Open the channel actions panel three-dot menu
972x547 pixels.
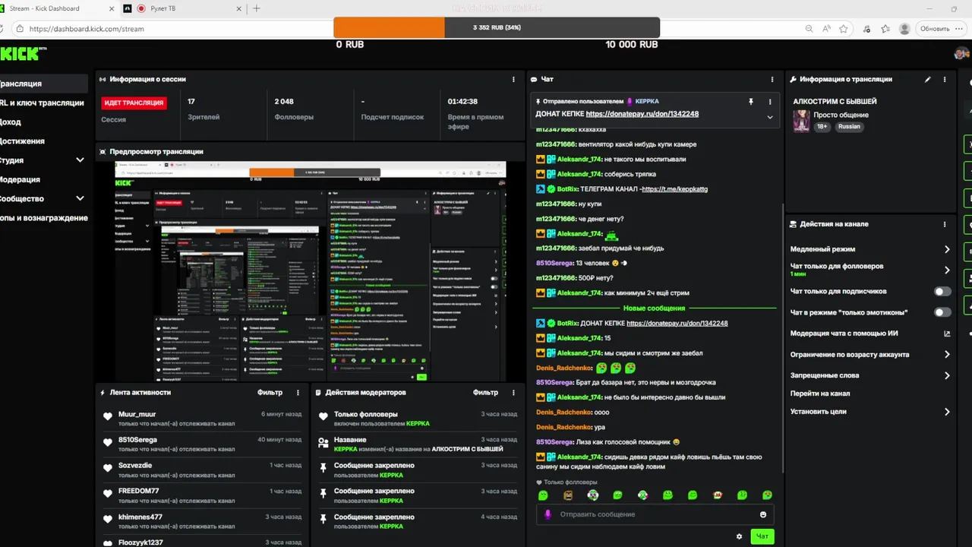945,224
